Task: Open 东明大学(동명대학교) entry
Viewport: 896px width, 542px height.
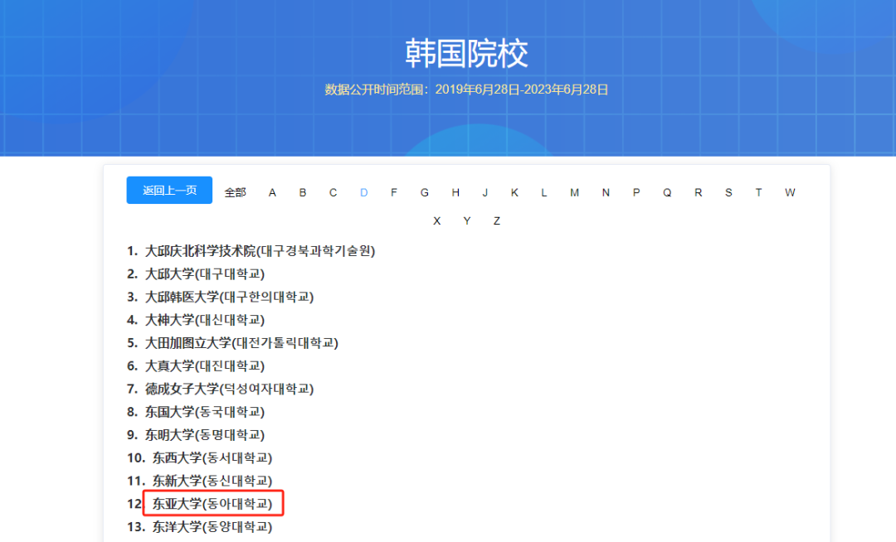Action: click(205, 435)
